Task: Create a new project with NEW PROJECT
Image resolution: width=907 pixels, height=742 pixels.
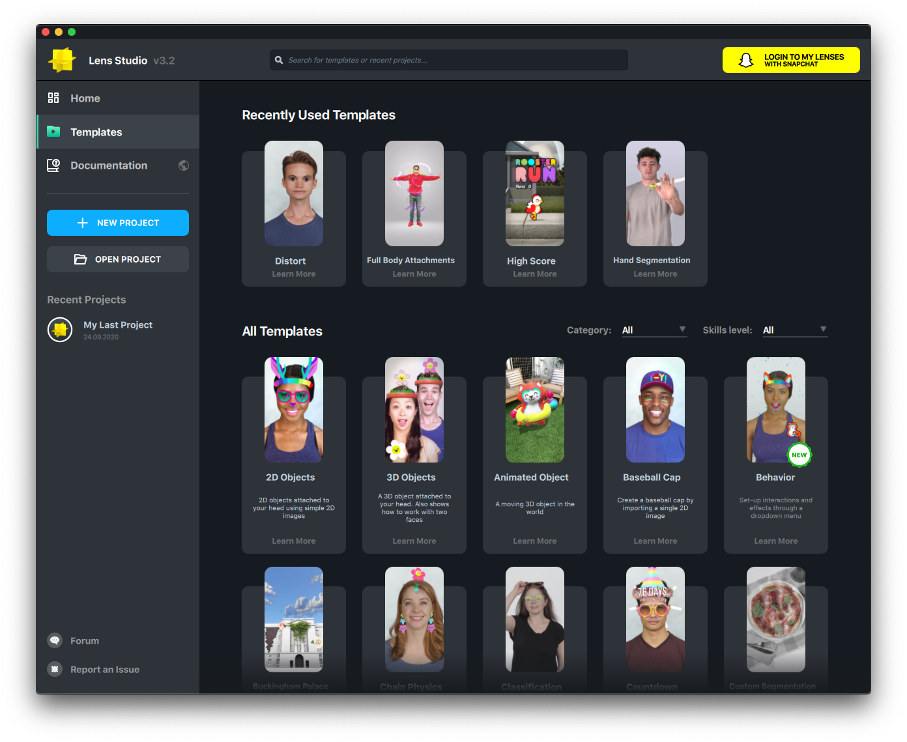Action: click(118, 223)
